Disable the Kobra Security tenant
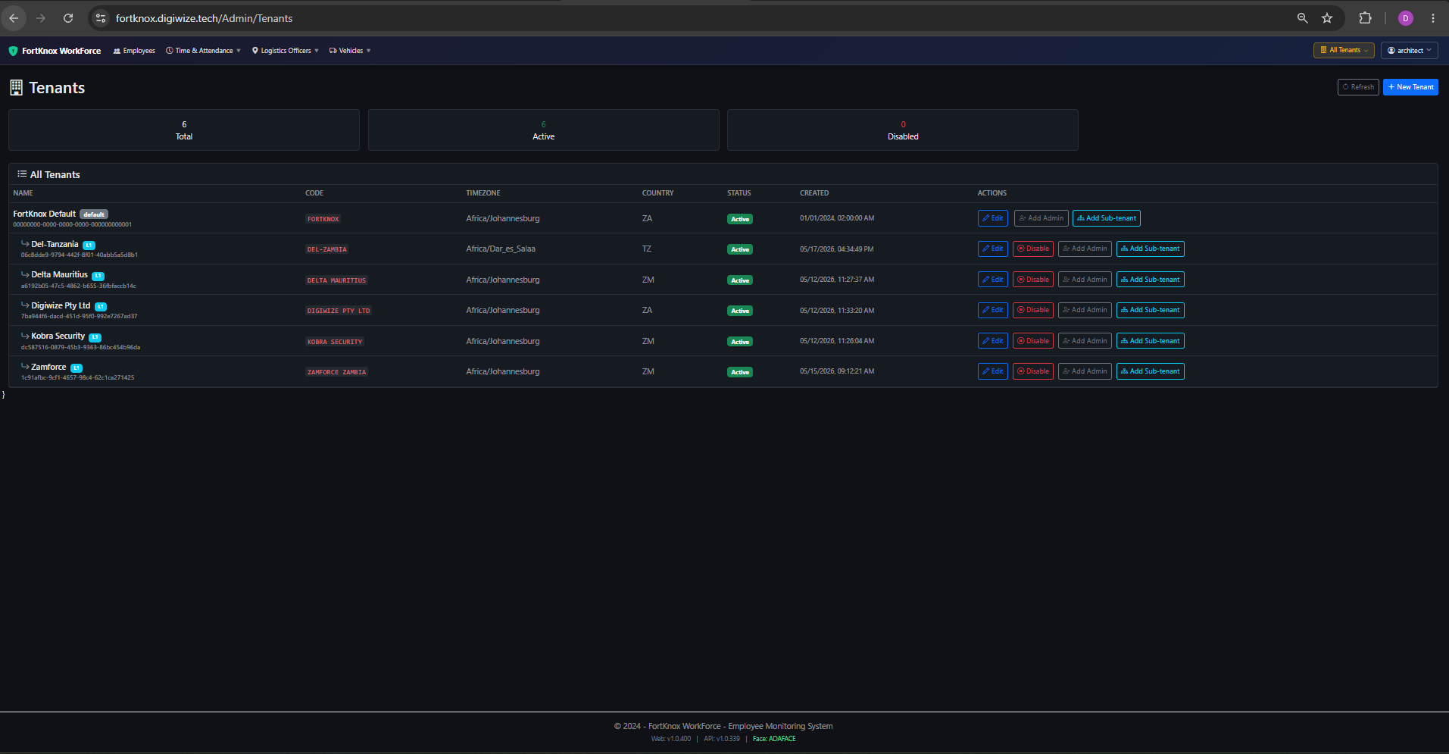1449x754 pixels. 1033,341
